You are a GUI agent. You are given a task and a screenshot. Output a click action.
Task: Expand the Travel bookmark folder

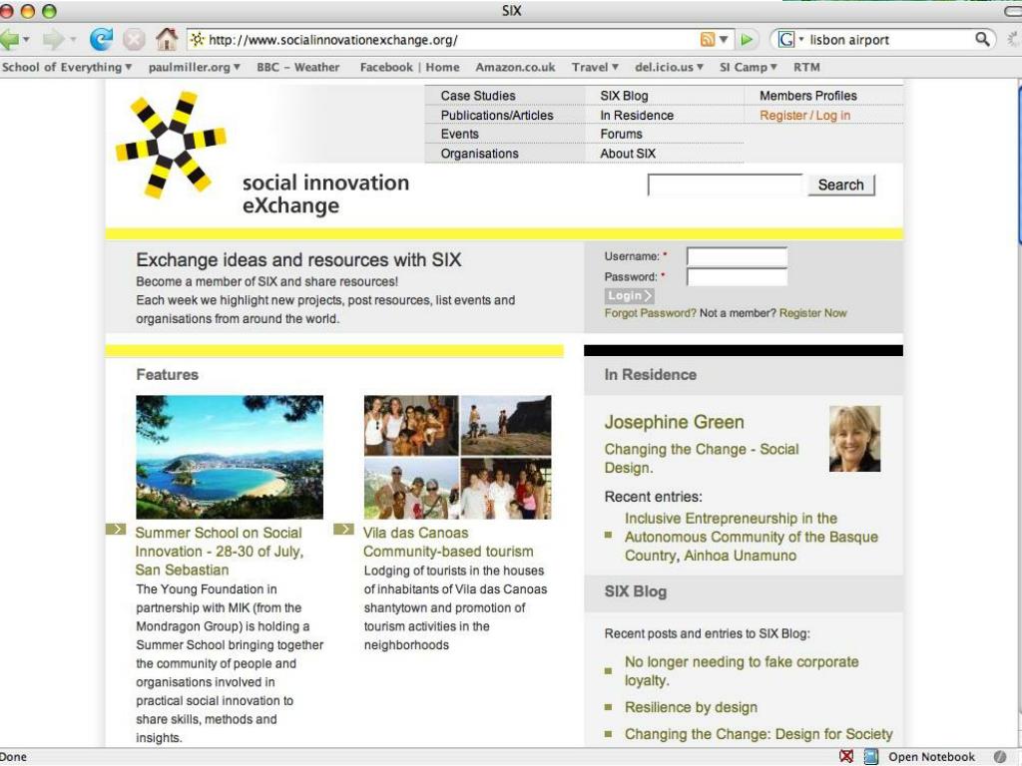click(595, 67)
